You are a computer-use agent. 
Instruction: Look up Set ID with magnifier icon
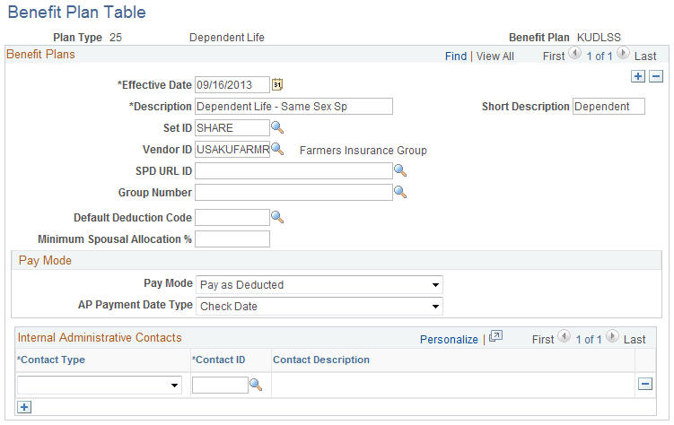[277, 127]
